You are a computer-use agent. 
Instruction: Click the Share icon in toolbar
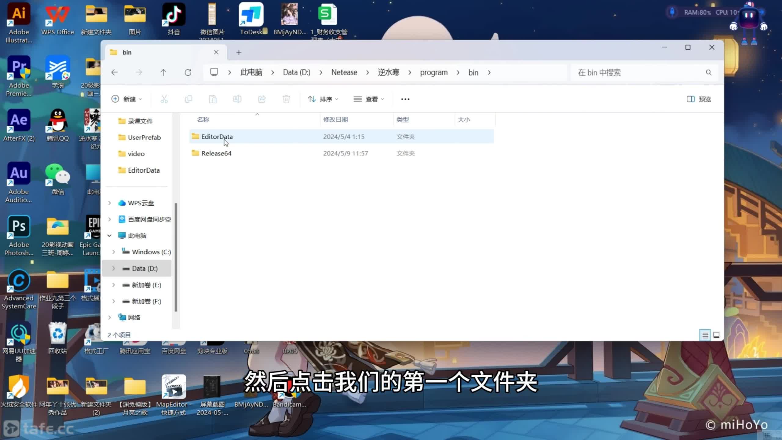(x=262, y=99)
